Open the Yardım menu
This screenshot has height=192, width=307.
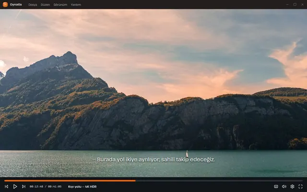76,5
